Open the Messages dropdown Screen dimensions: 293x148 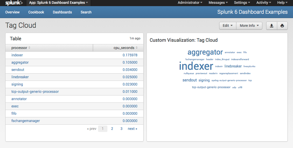click(218, 3)
